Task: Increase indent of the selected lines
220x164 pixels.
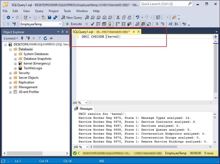Action: click(x=176, y=24)
